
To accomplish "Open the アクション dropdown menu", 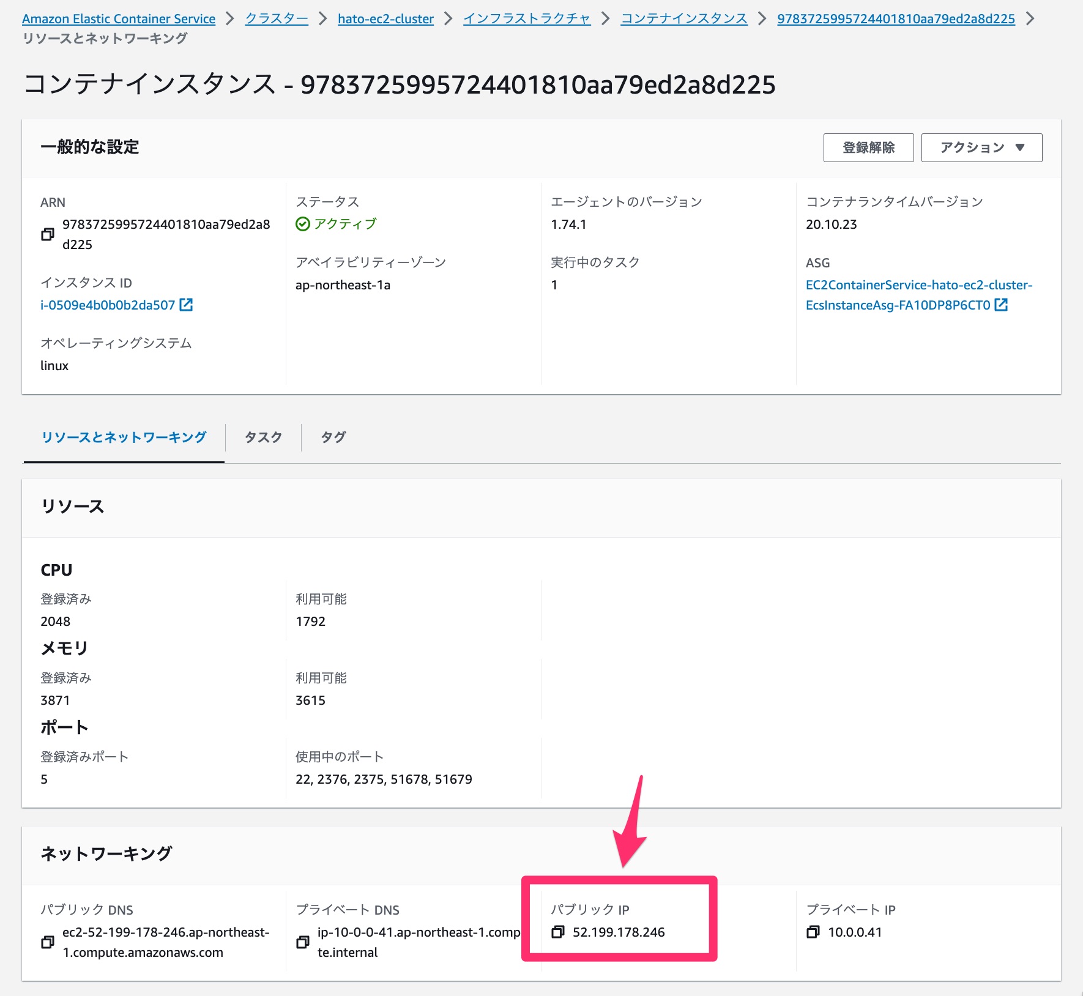I will click(x=980, y=147).
